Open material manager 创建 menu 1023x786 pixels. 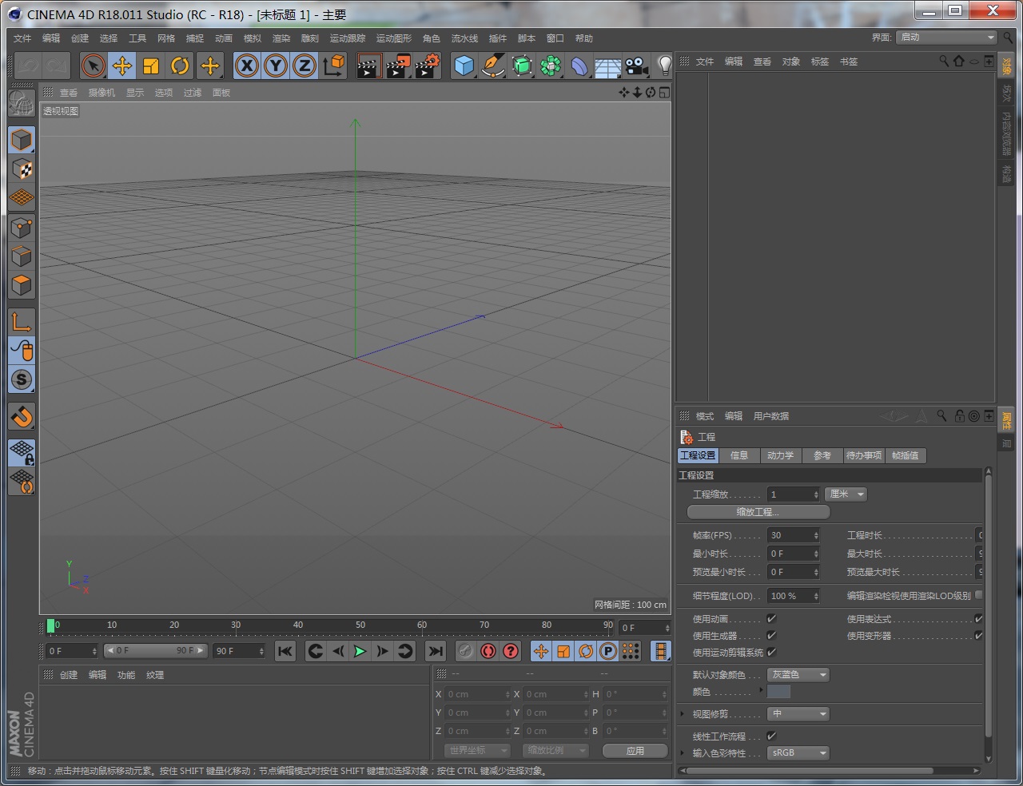pos(69,675)
